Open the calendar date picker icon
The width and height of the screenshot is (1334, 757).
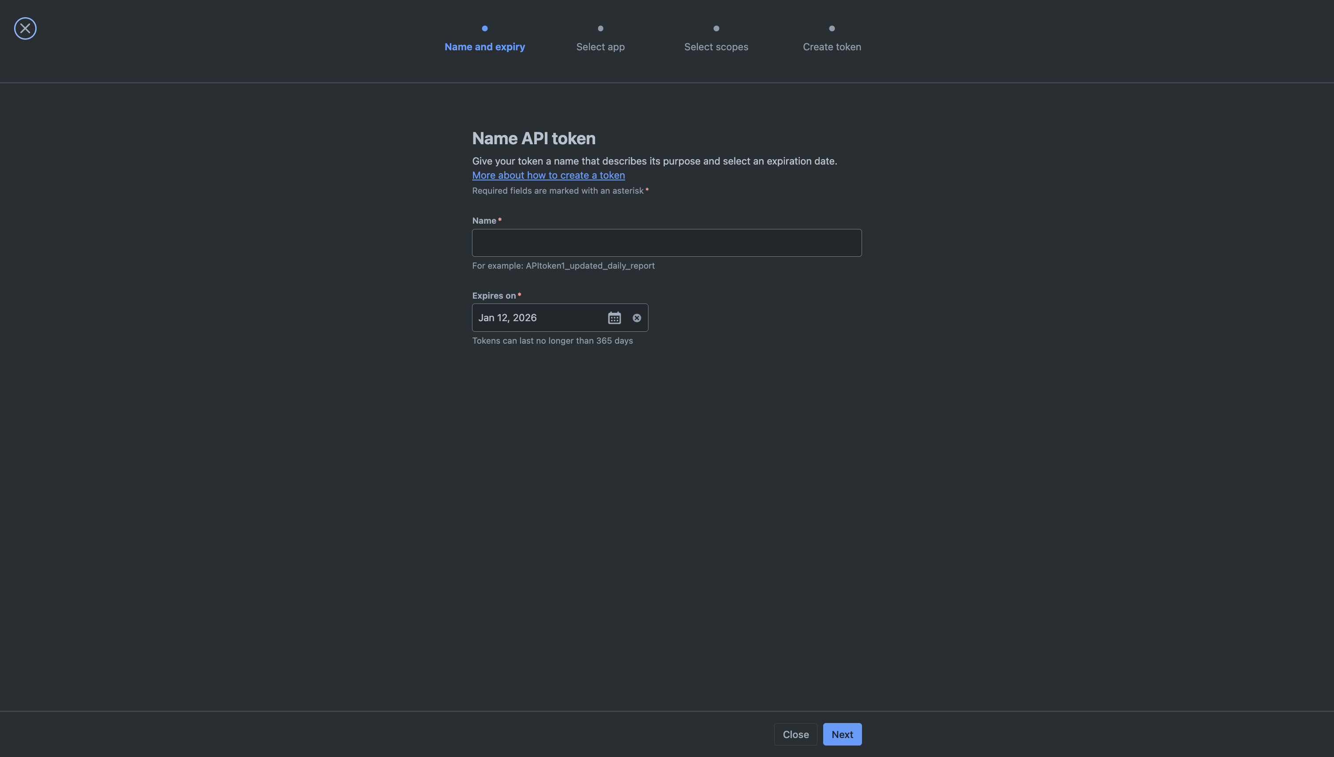click(614, 318)
